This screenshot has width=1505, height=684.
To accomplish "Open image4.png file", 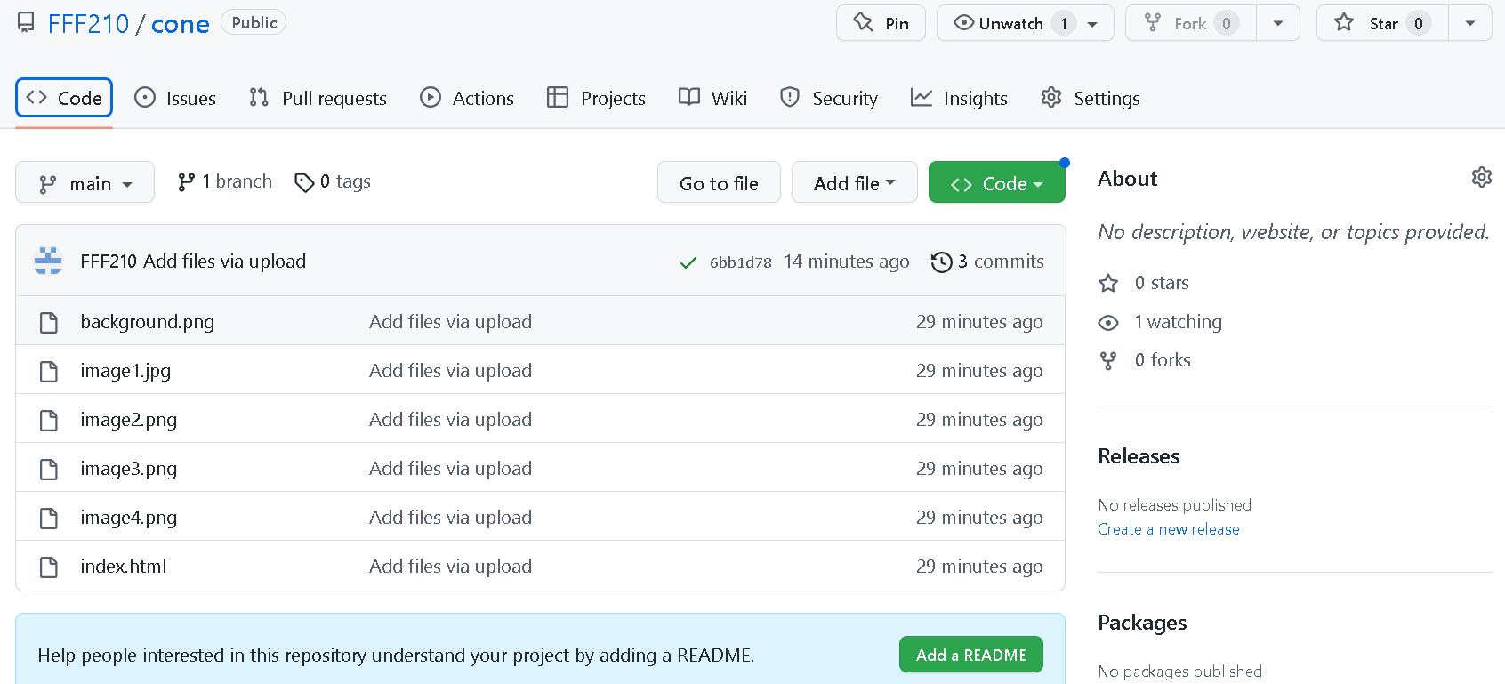I will click(128, 518).
